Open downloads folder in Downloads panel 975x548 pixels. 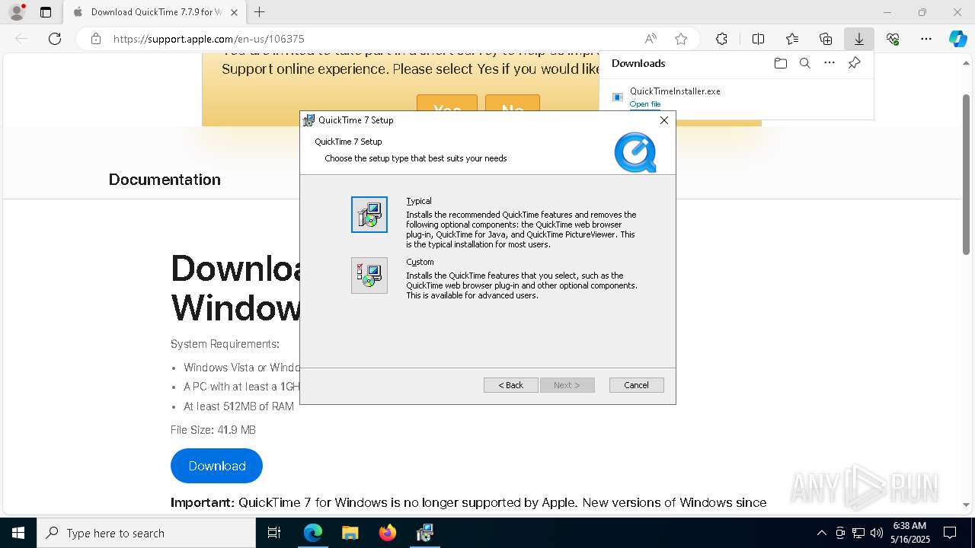pos(781,63)
